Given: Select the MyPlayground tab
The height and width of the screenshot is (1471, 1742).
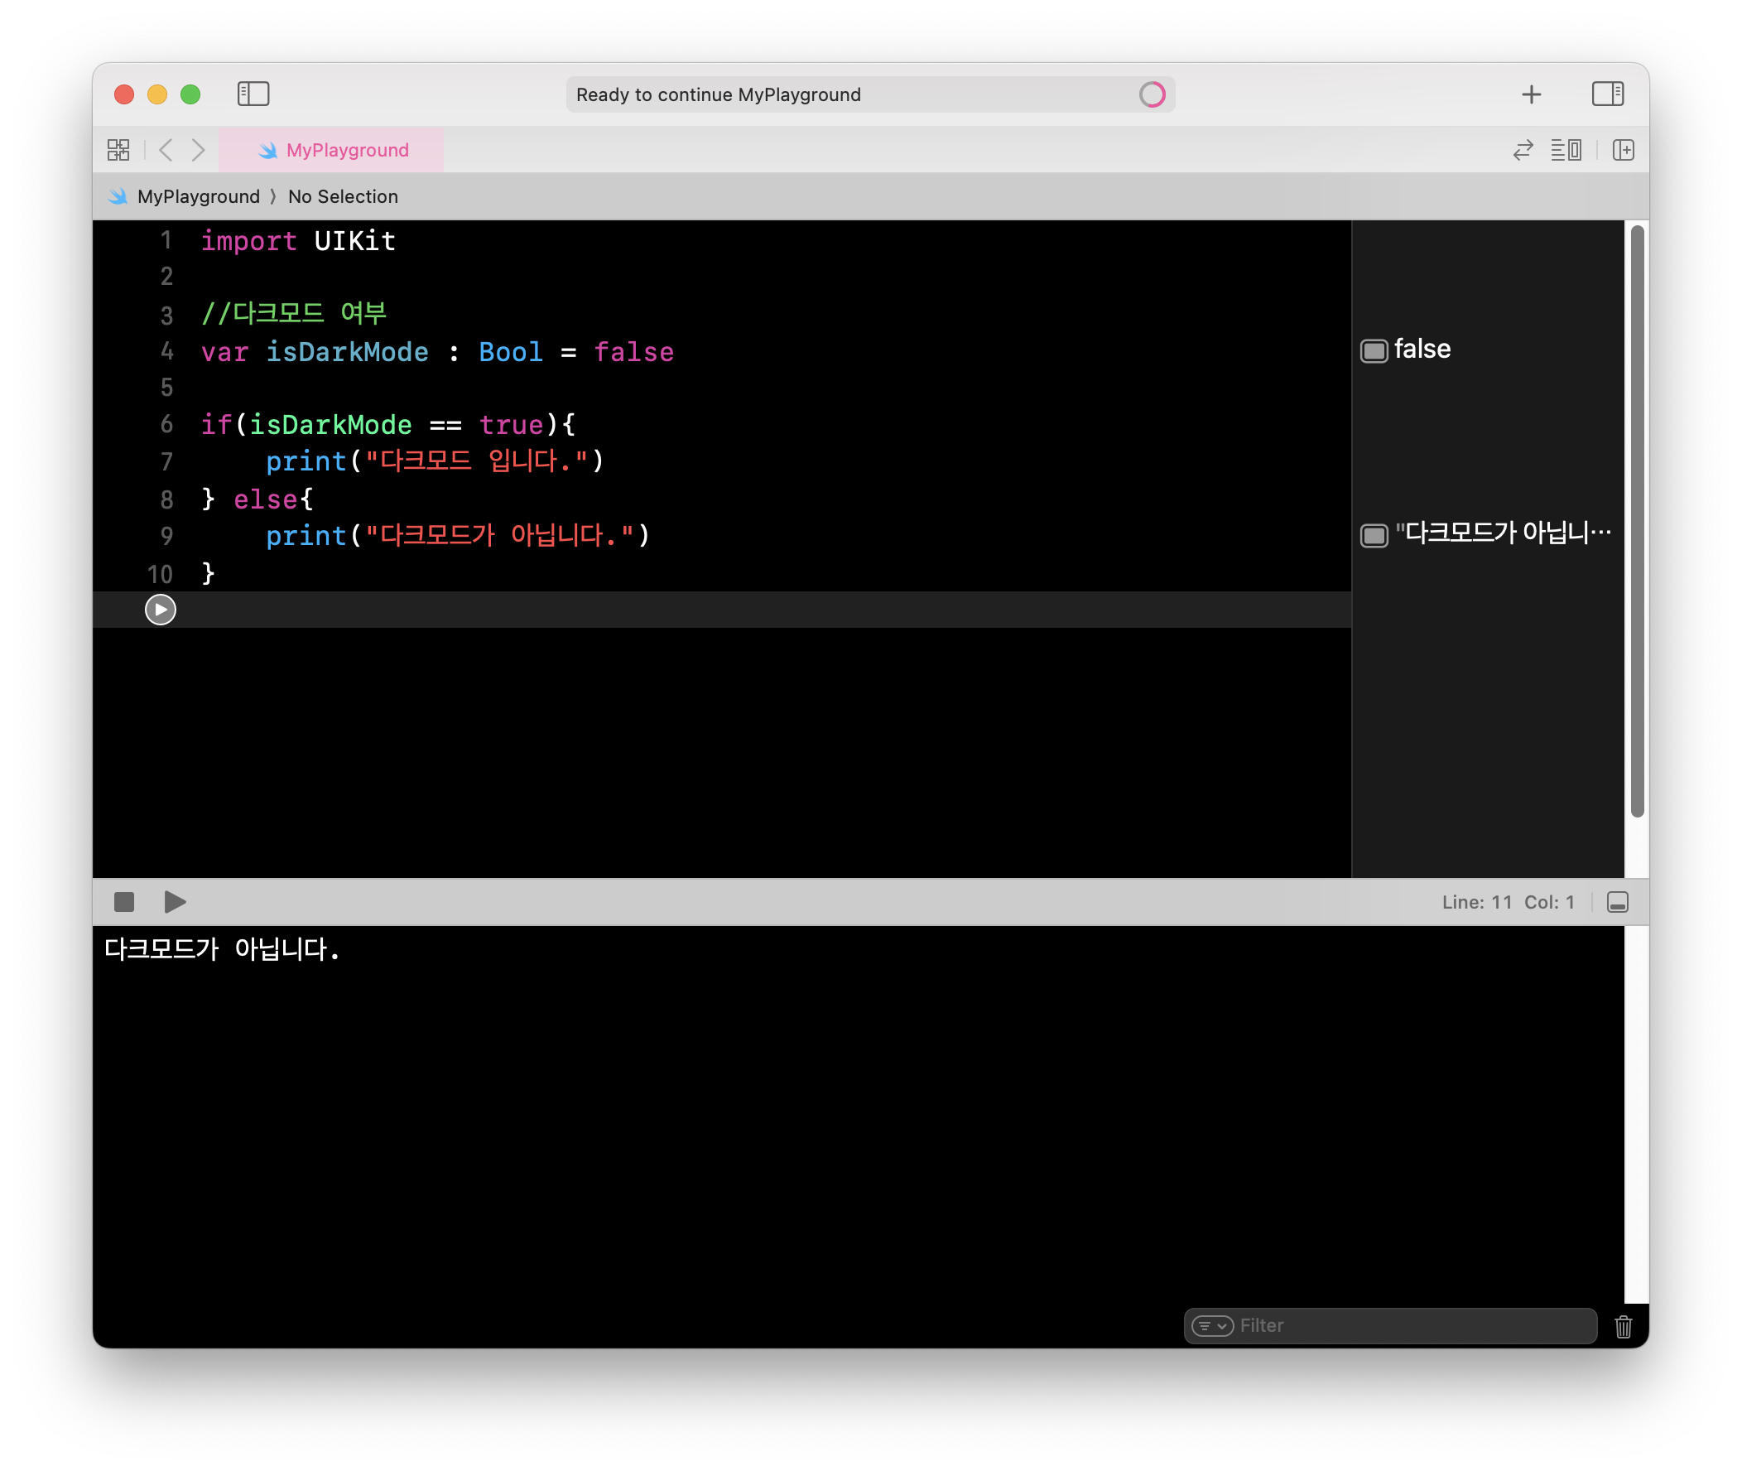Looking at the screenshot, I should click(x=332, y=150).
